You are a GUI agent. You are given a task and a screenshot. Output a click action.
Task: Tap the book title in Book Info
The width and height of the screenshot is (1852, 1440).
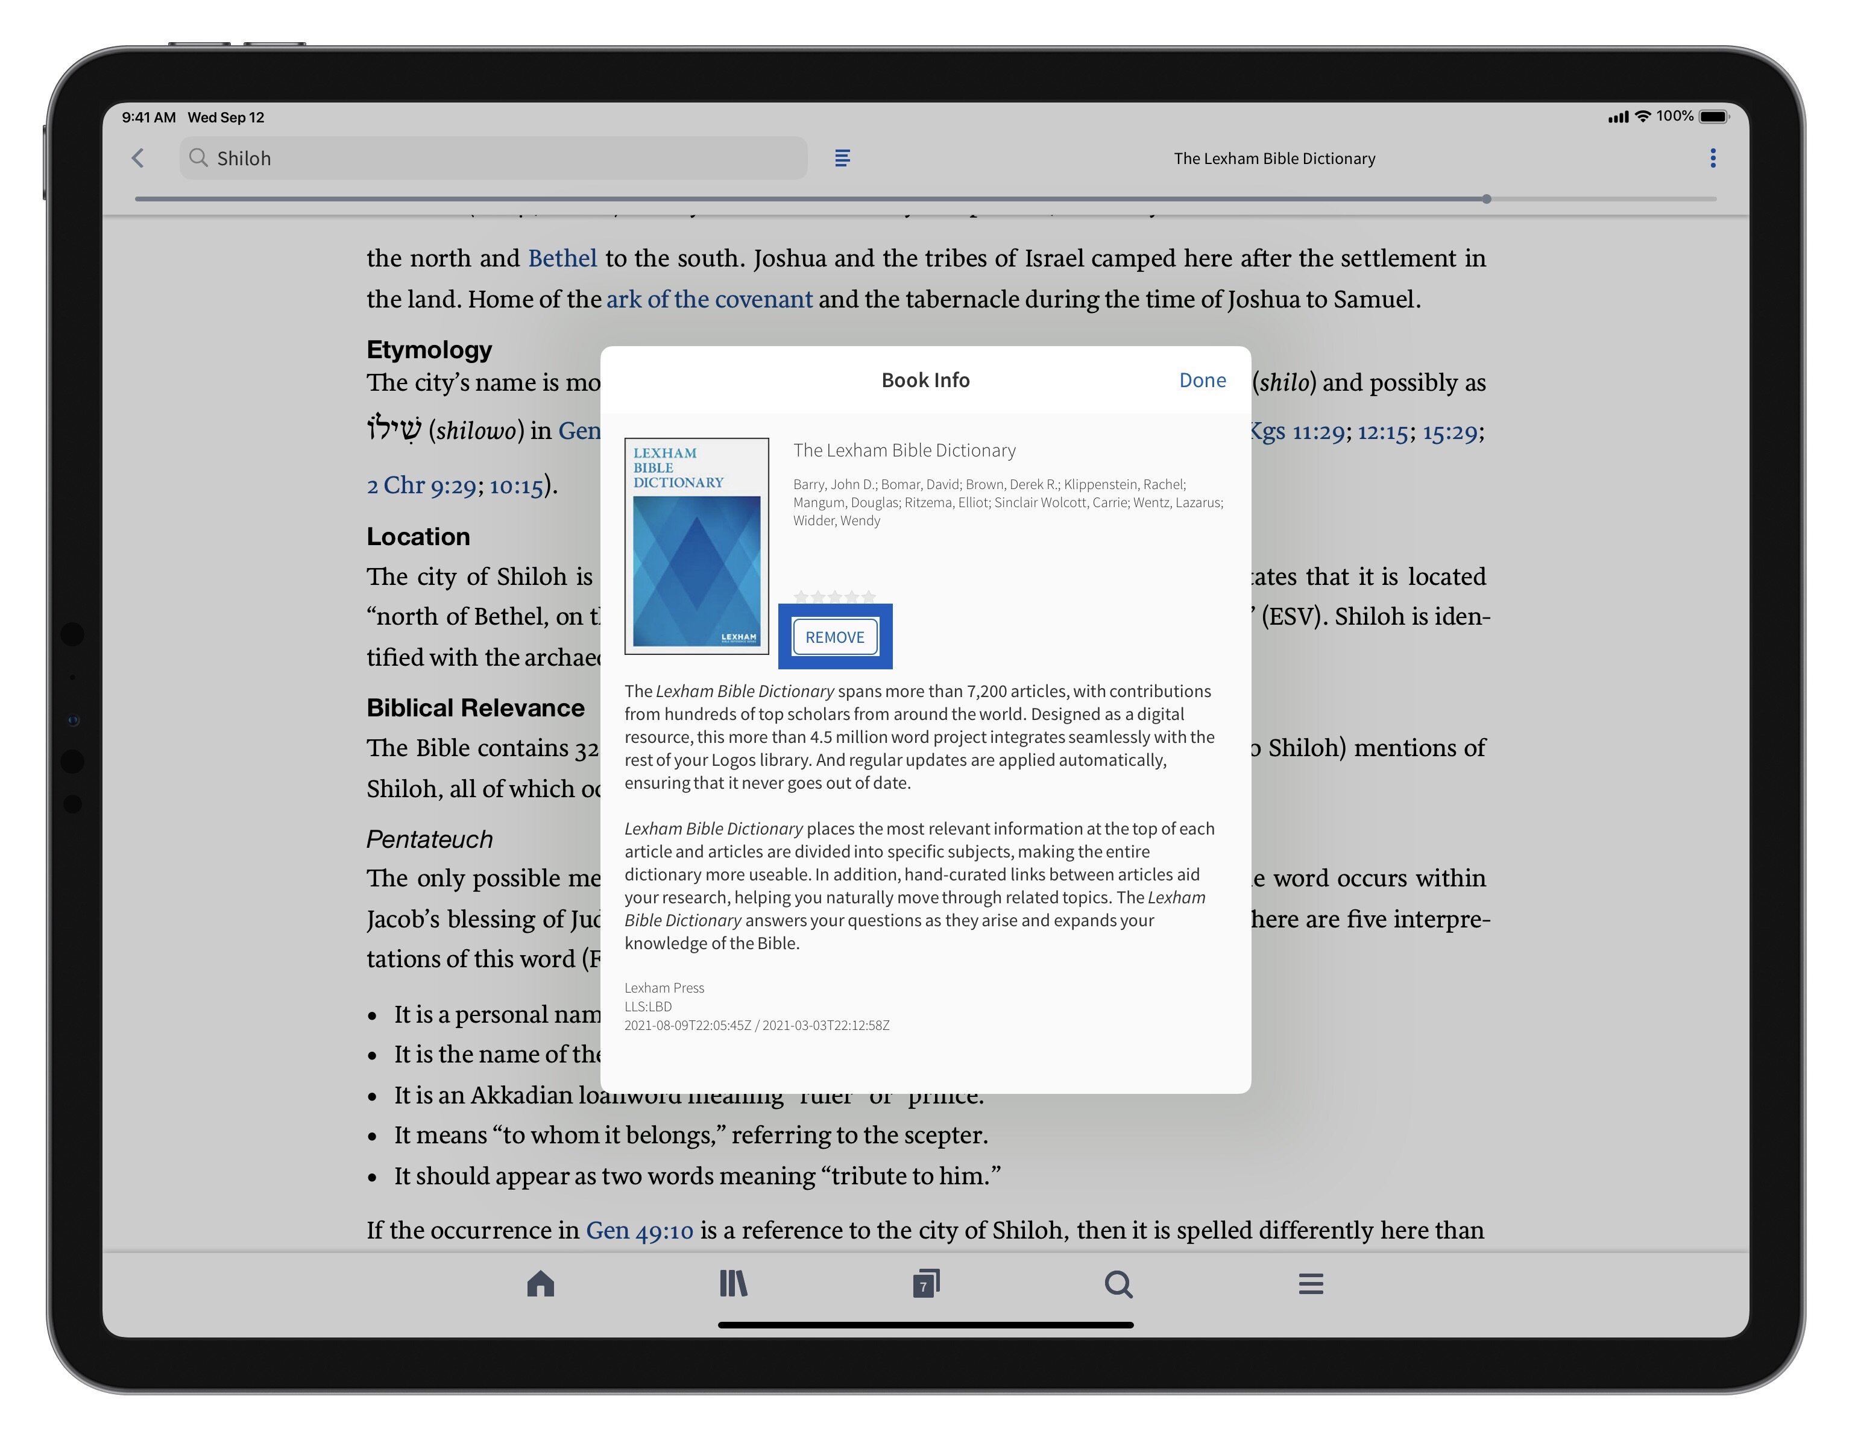click(904, 450)
